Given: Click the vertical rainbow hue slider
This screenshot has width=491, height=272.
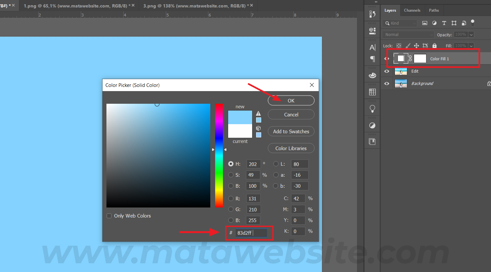Looking at the screenshot, I should coord(219,156).
